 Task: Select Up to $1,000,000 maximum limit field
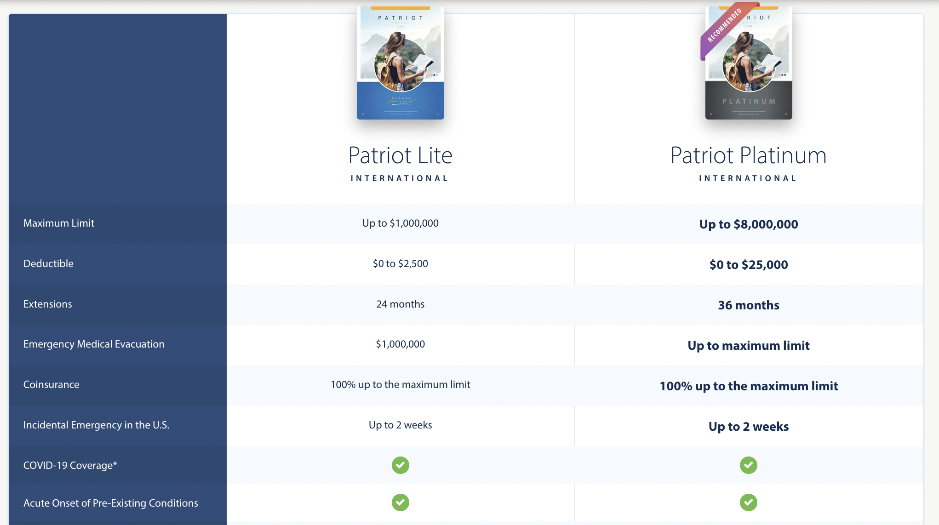click(401, 223)
